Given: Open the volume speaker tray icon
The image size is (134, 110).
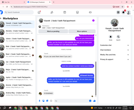Looking at the screenshot, I should pos(108,108).
